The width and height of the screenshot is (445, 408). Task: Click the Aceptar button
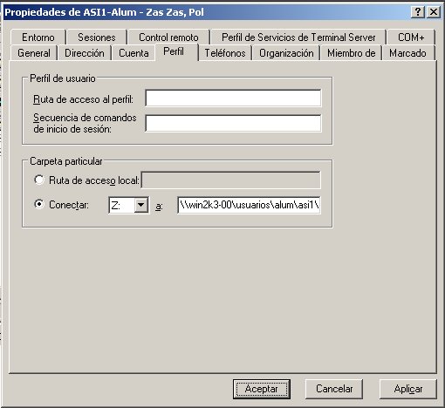tap(262, 389)
